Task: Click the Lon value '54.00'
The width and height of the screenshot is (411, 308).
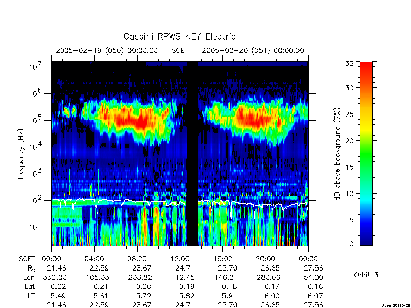Action: [x=313, y=277]
